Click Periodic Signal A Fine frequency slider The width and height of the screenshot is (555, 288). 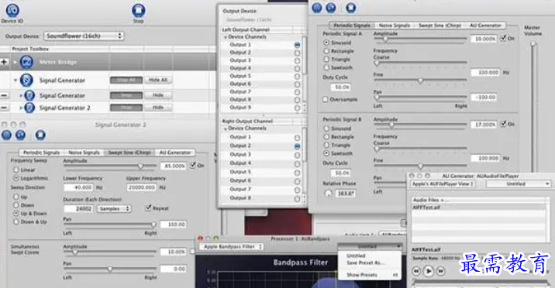click(x=420, y=81)
